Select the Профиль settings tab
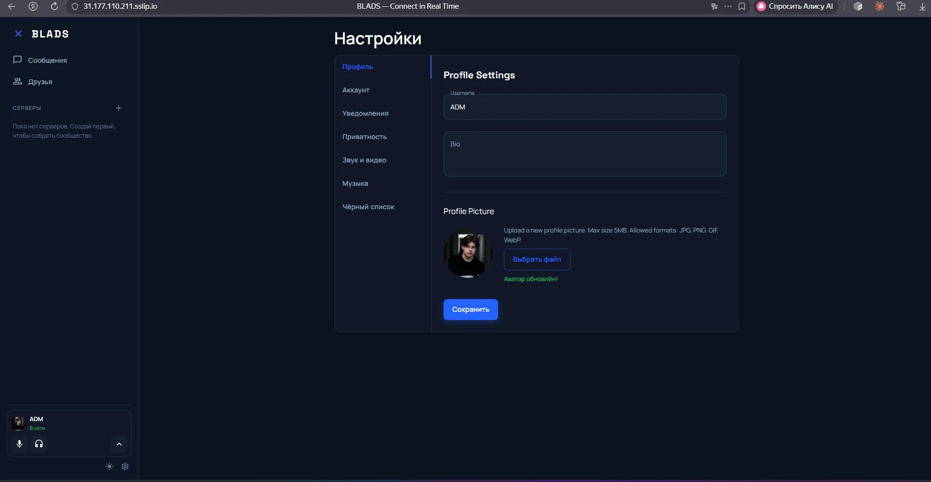The image size is (931, 482). (382, 67)
